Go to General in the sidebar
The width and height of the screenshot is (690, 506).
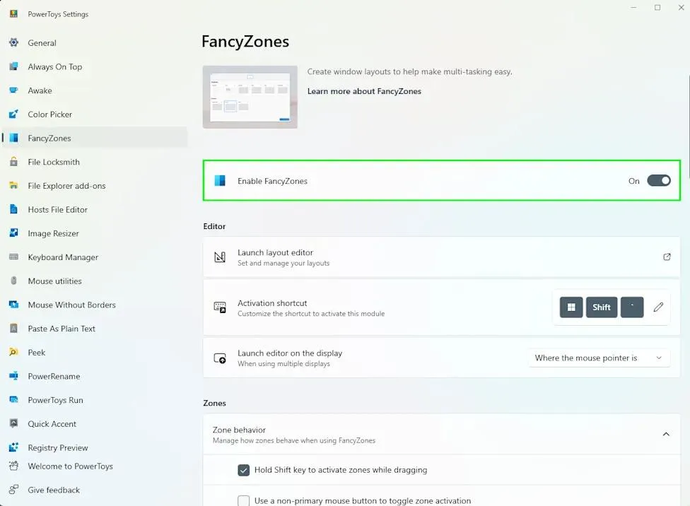(42, 42)
